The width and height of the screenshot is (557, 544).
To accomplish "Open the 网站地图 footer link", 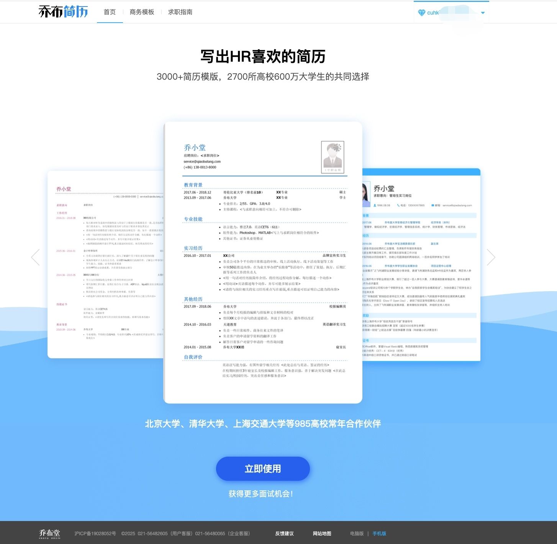I will pyautogui.click(x=322, y=533).
